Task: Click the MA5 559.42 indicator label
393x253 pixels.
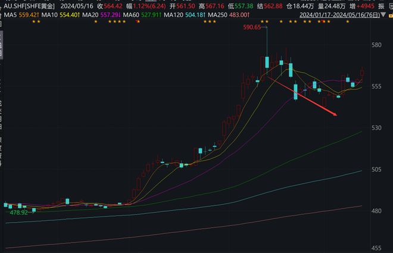Action: coord(21,15)
